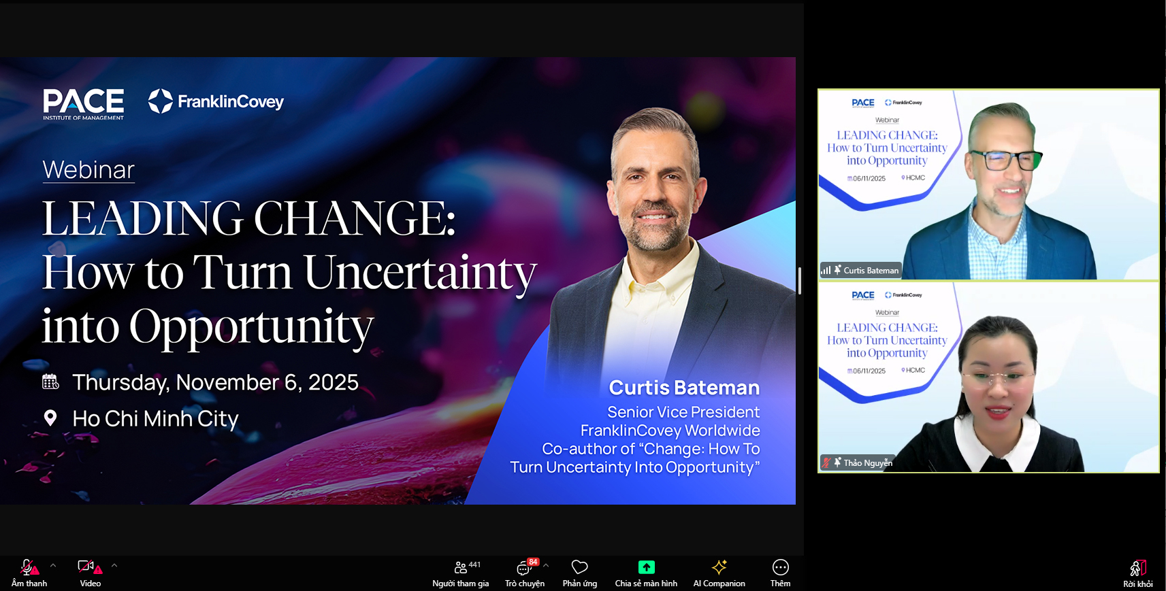The image size is (1166, 591).
Task: Toggle the Video camera on
Action: point(89,573)
